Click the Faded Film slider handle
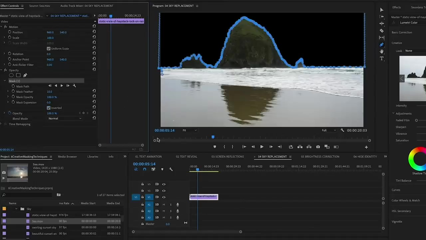The width and height of the screenshot is (426, 240). click(x=416, y=120)
